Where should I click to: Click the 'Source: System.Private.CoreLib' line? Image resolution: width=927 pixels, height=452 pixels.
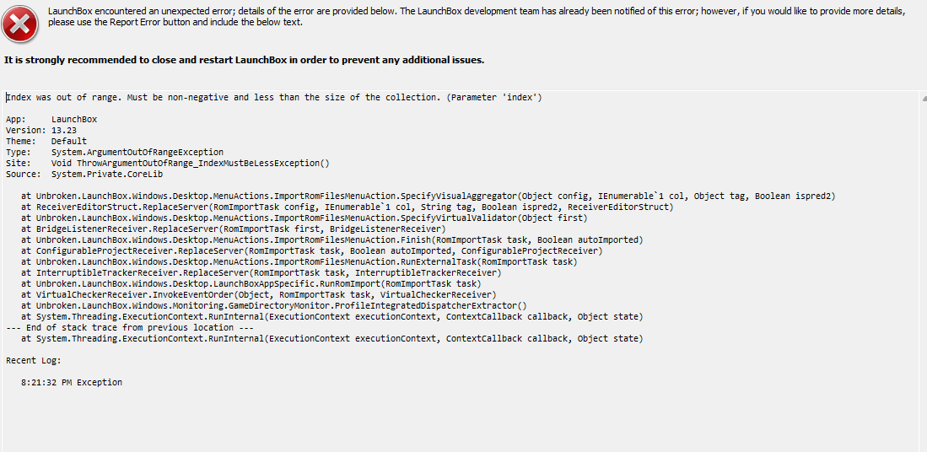click(x=84, y=175)
